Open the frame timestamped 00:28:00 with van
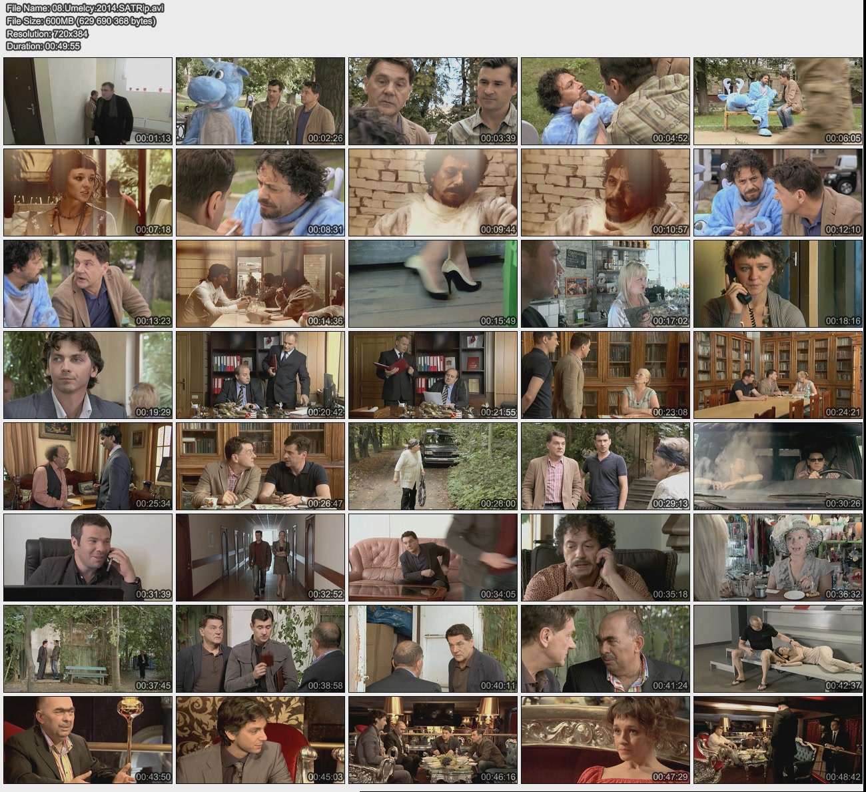Screen dimensions: 866x792 coord(433,466)
